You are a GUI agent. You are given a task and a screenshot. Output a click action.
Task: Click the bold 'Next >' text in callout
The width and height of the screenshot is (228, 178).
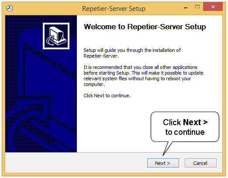point(195,122)
